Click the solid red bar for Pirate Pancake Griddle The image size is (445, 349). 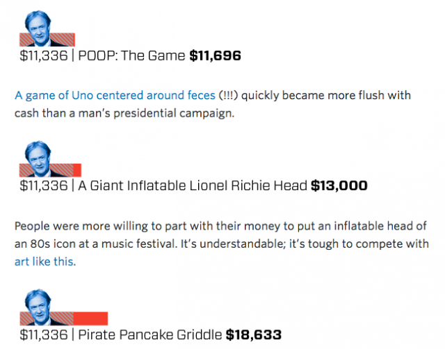click(x=90, y=318)
